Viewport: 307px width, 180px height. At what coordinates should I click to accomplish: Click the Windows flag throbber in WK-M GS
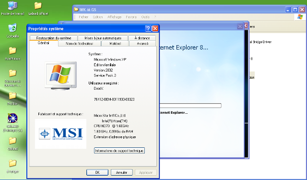pyautogui.click(x=300, y=17)
